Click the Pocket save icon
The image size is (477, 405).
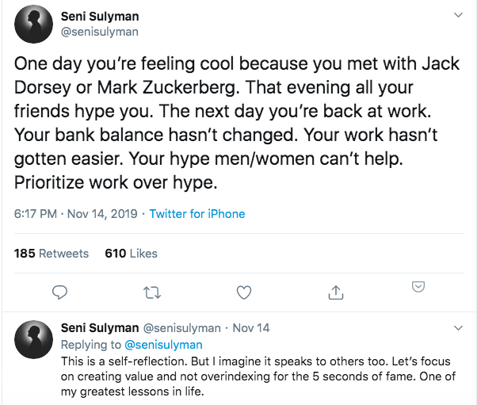pyautogui.click(x=418, y=287)
